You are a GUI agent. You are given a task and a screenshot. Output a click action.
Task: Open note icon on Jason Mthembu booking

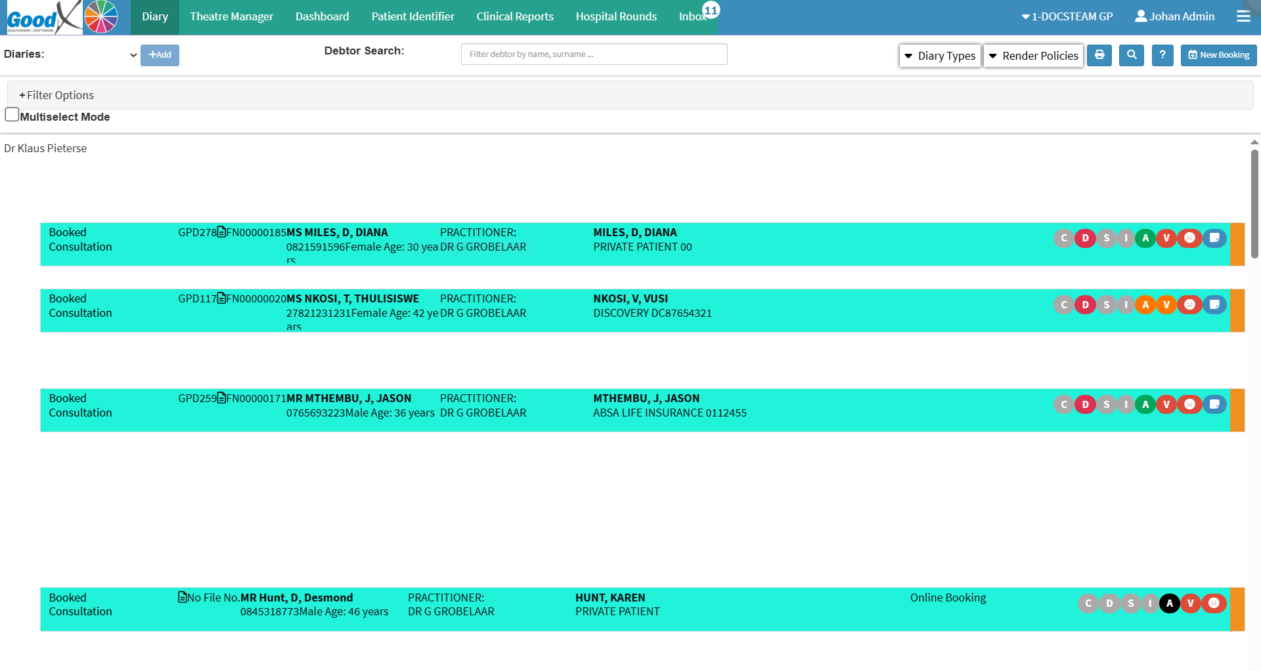click(x=1214, y=405)
